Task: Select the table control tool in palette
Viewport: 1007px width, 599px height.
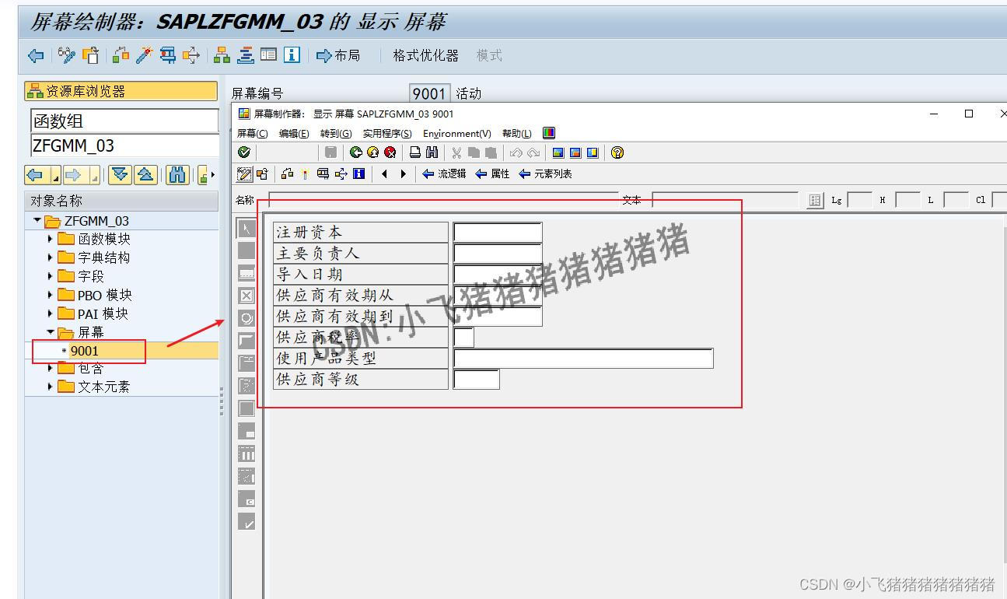Action: 246,454
